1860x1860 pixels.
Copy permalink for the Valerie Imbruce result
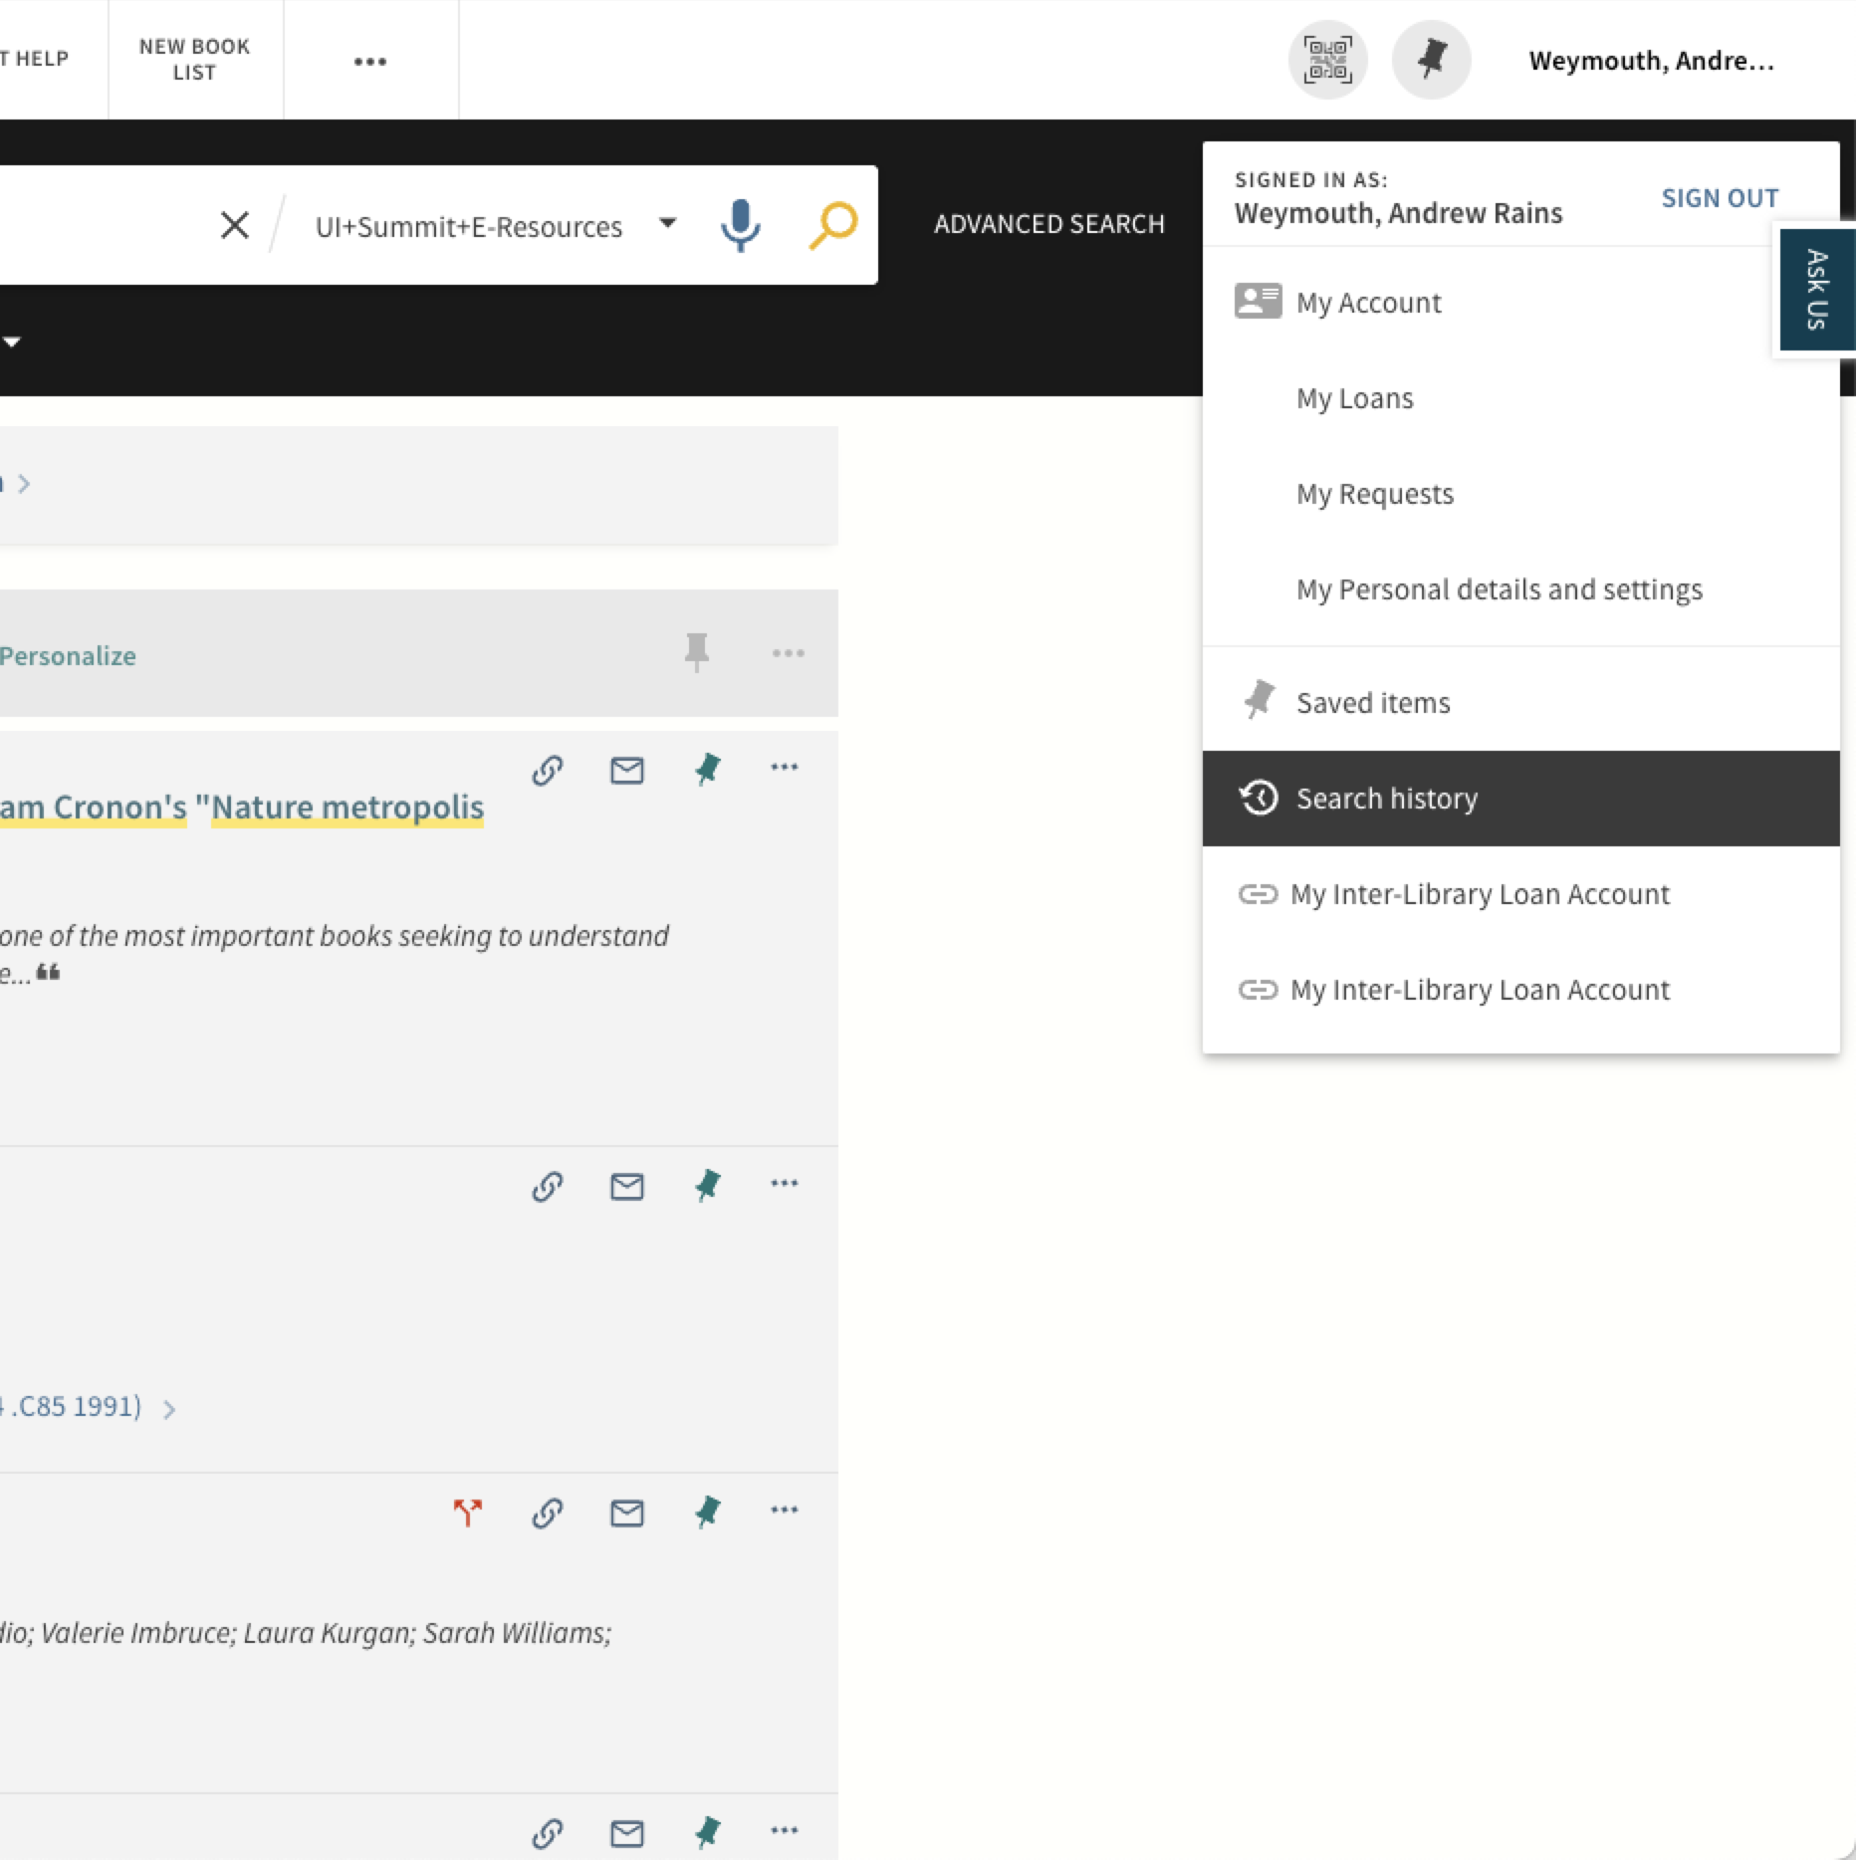(x=548, y=1512)
